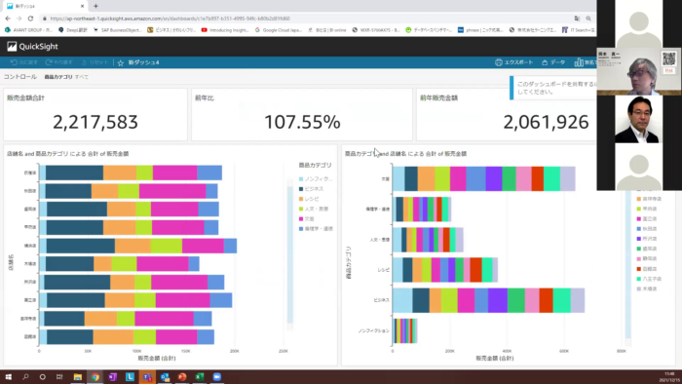
Task: Click ビジネス legend swatch in left chart
Action: click(301, 189)
